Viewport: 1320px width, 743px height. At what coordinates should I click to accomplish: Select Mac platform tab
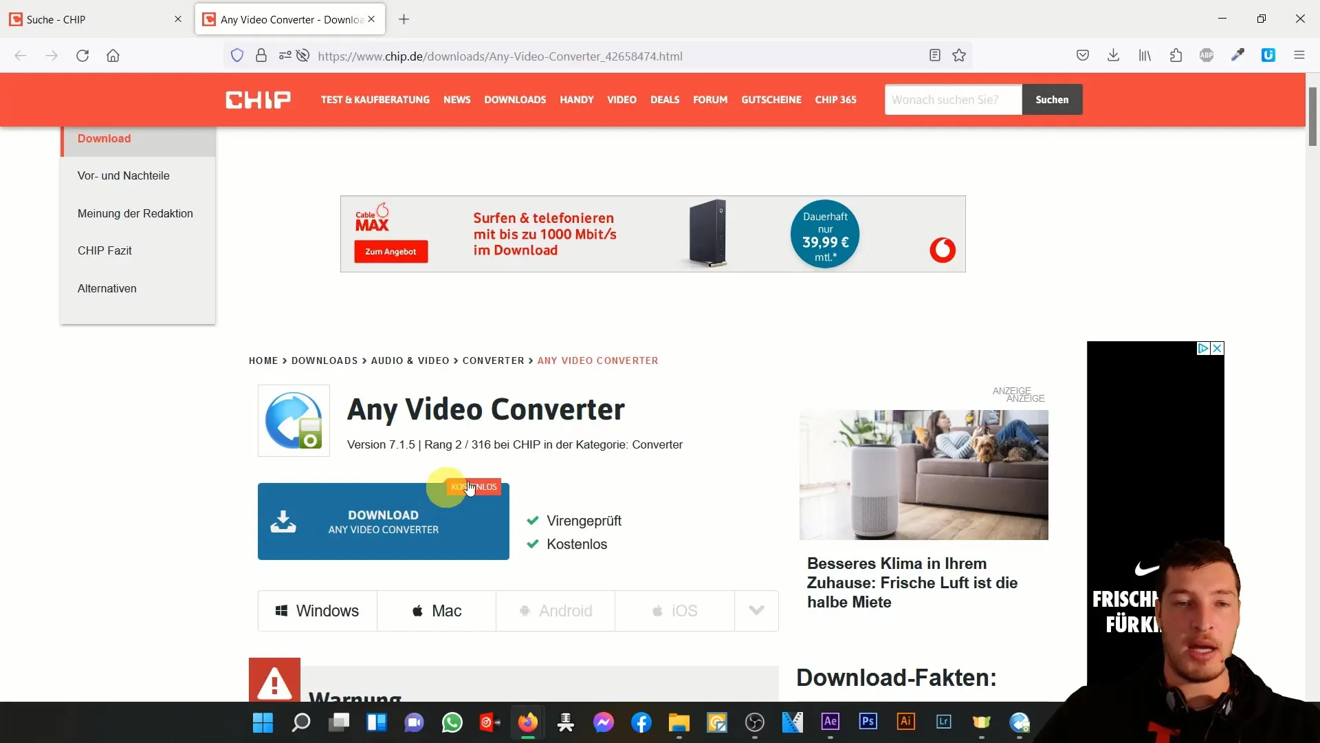(436, 610)
